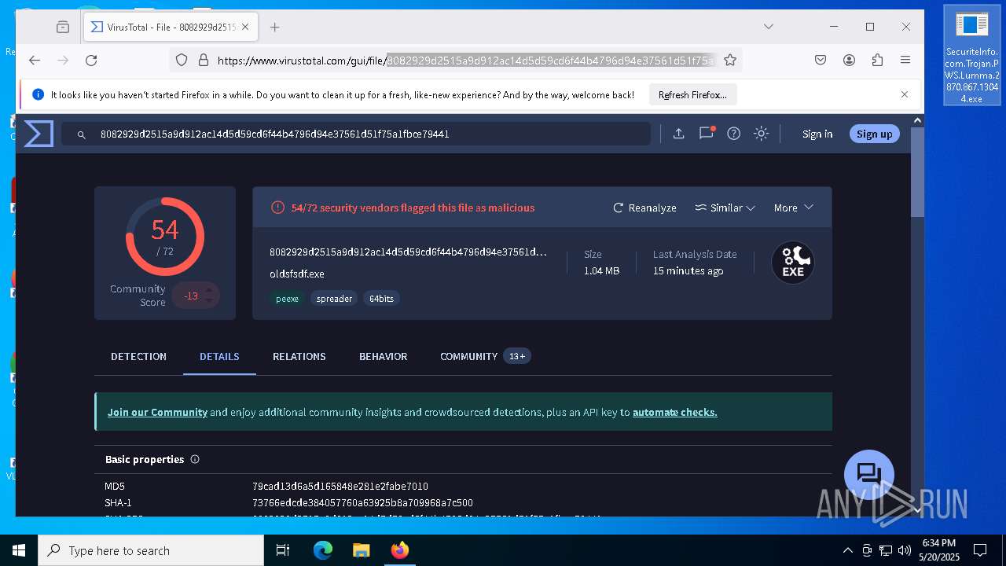This screenshot has width=1006, height=566.
Task: Dismiss the Firefox refresh notification bar
Action: point(905,94)
